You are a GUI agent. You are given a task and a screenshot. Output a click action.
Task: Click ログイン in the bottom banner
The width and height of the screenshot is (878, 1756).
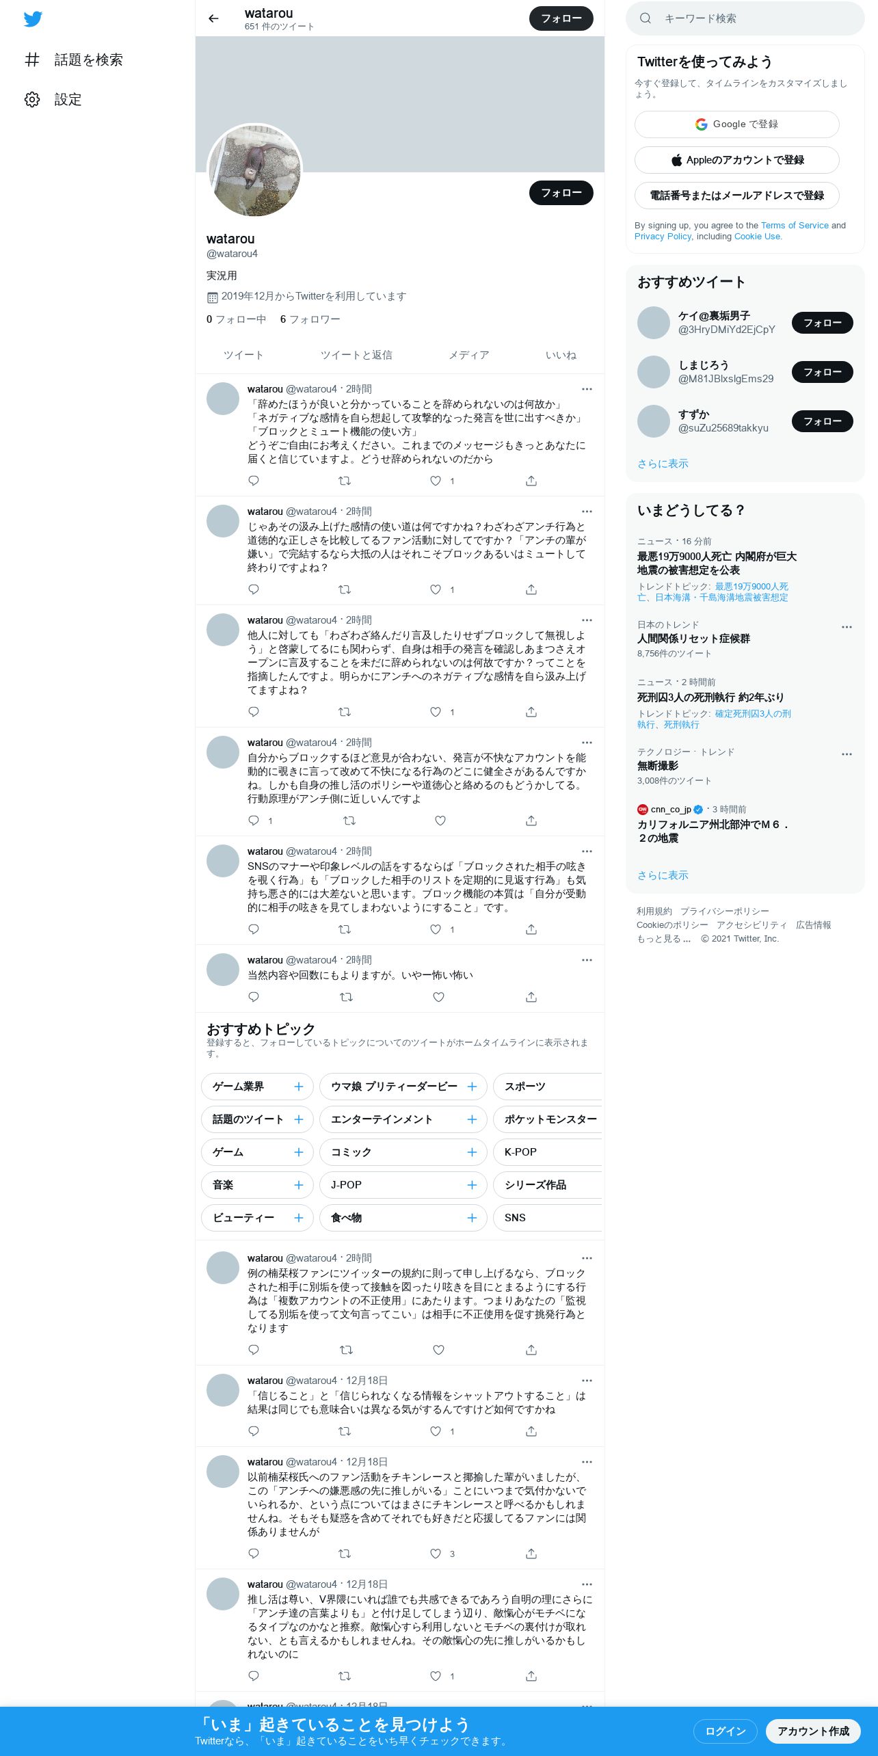726,1731
